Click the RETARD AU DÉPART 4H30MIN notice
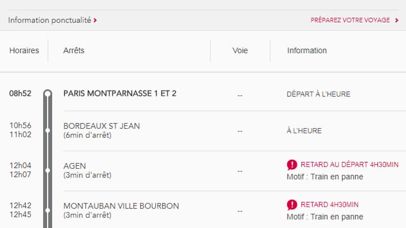The width and height of the screenshot is (406, 228). pyautogui.click(x=349, y=165)
